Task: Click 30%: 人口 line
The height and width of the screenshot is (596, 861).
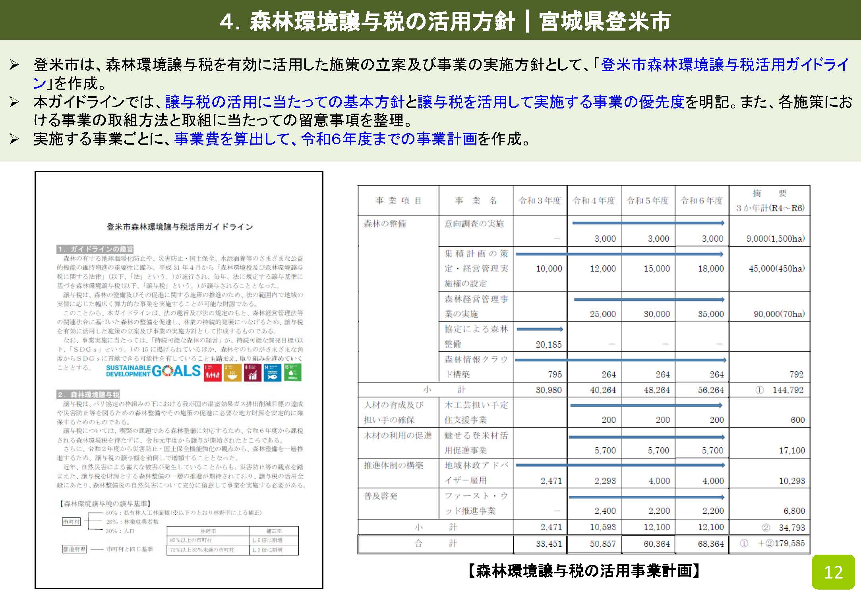Action: click(120, 531)
